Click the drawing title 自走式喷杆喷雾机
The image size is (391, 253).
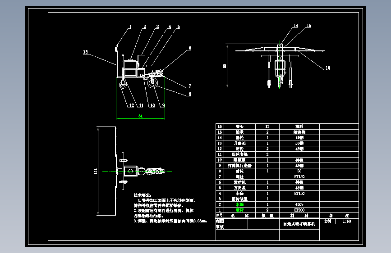pos(299,224)
